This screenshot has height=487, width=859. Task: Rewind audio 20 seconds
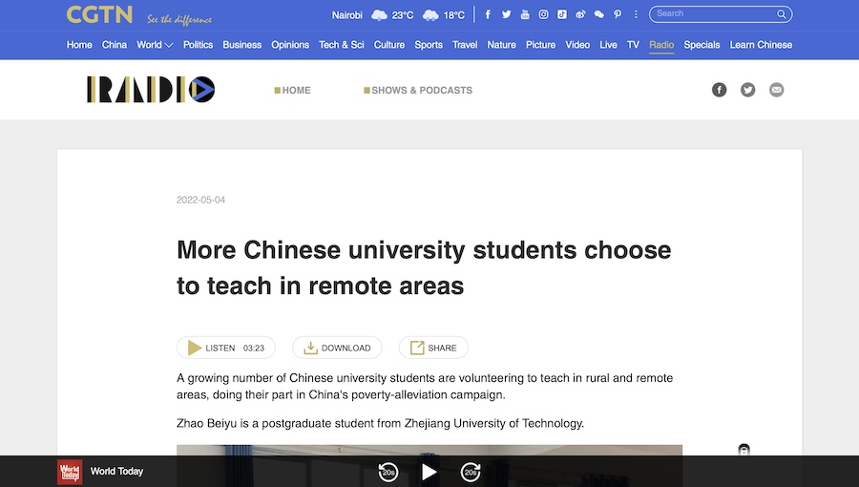[x=388, y=472]
